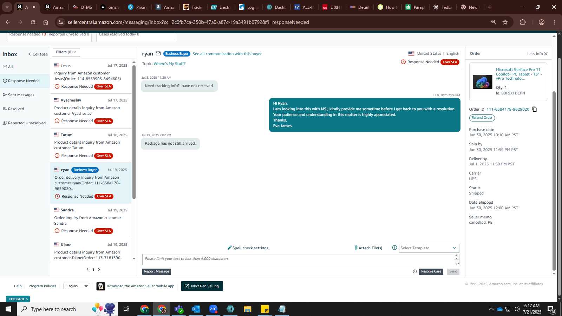Open Jesus conversation in inbox

91,76
